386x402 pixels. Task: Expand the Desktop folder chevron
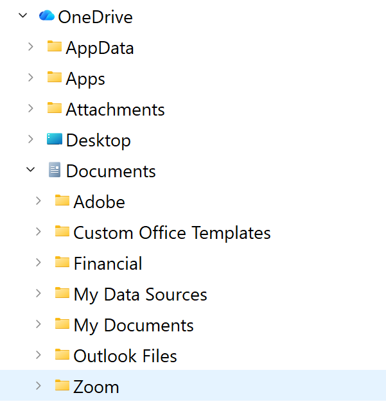click(30, 139)
